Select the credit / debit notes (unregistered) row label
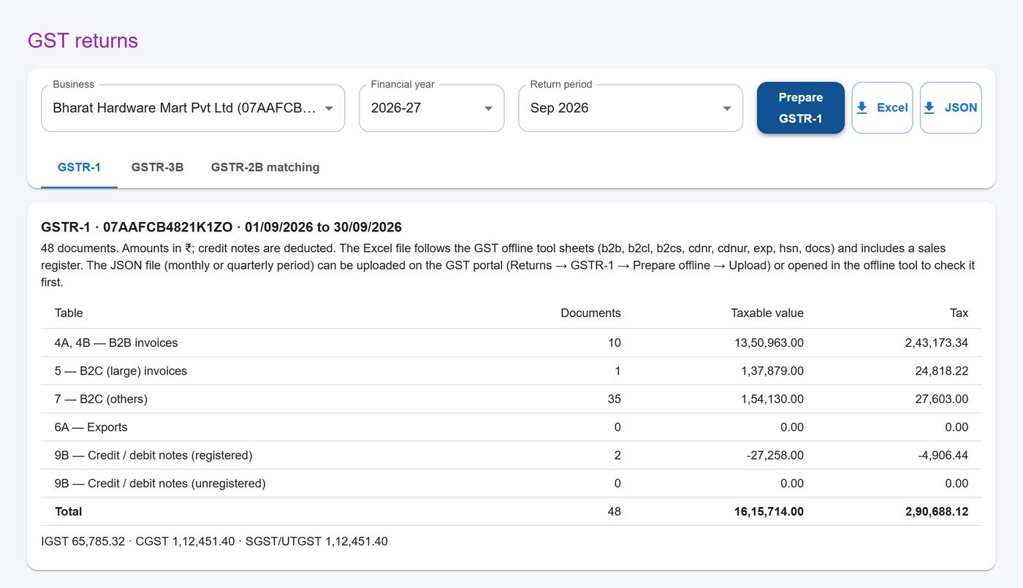 160,484
